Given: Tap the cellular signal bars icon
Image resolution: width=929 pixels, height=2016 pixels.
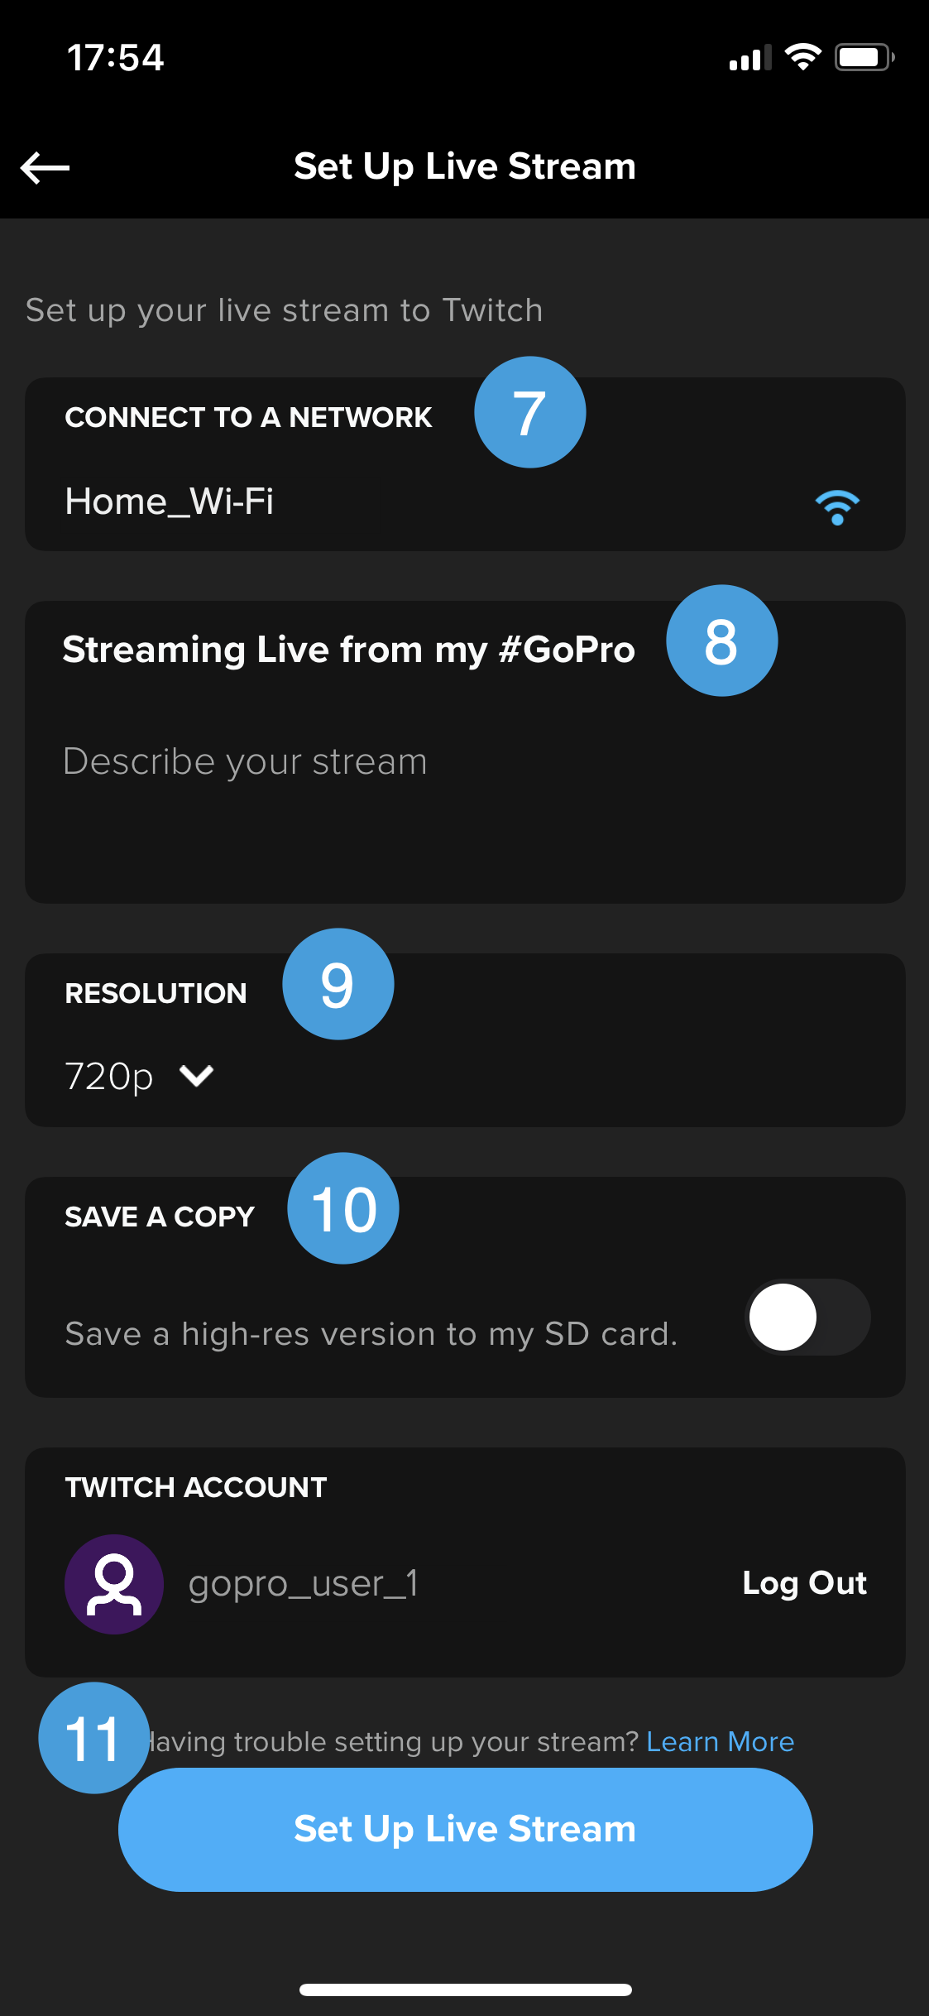Looking at the screenshot, I should [x=750, y=58].
